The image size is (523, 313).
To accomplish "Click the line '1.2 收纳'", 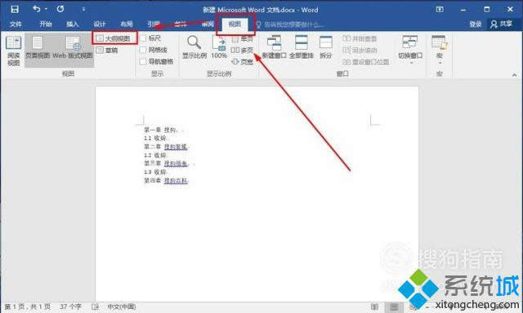I will point(155,155).
